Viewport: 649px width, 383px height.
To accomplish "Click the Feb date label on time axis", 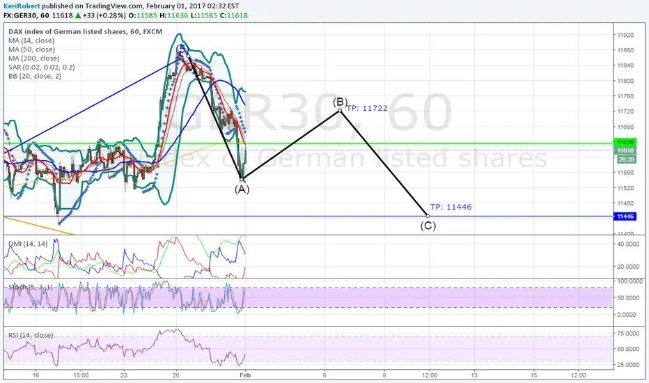I will click(245, 375).
